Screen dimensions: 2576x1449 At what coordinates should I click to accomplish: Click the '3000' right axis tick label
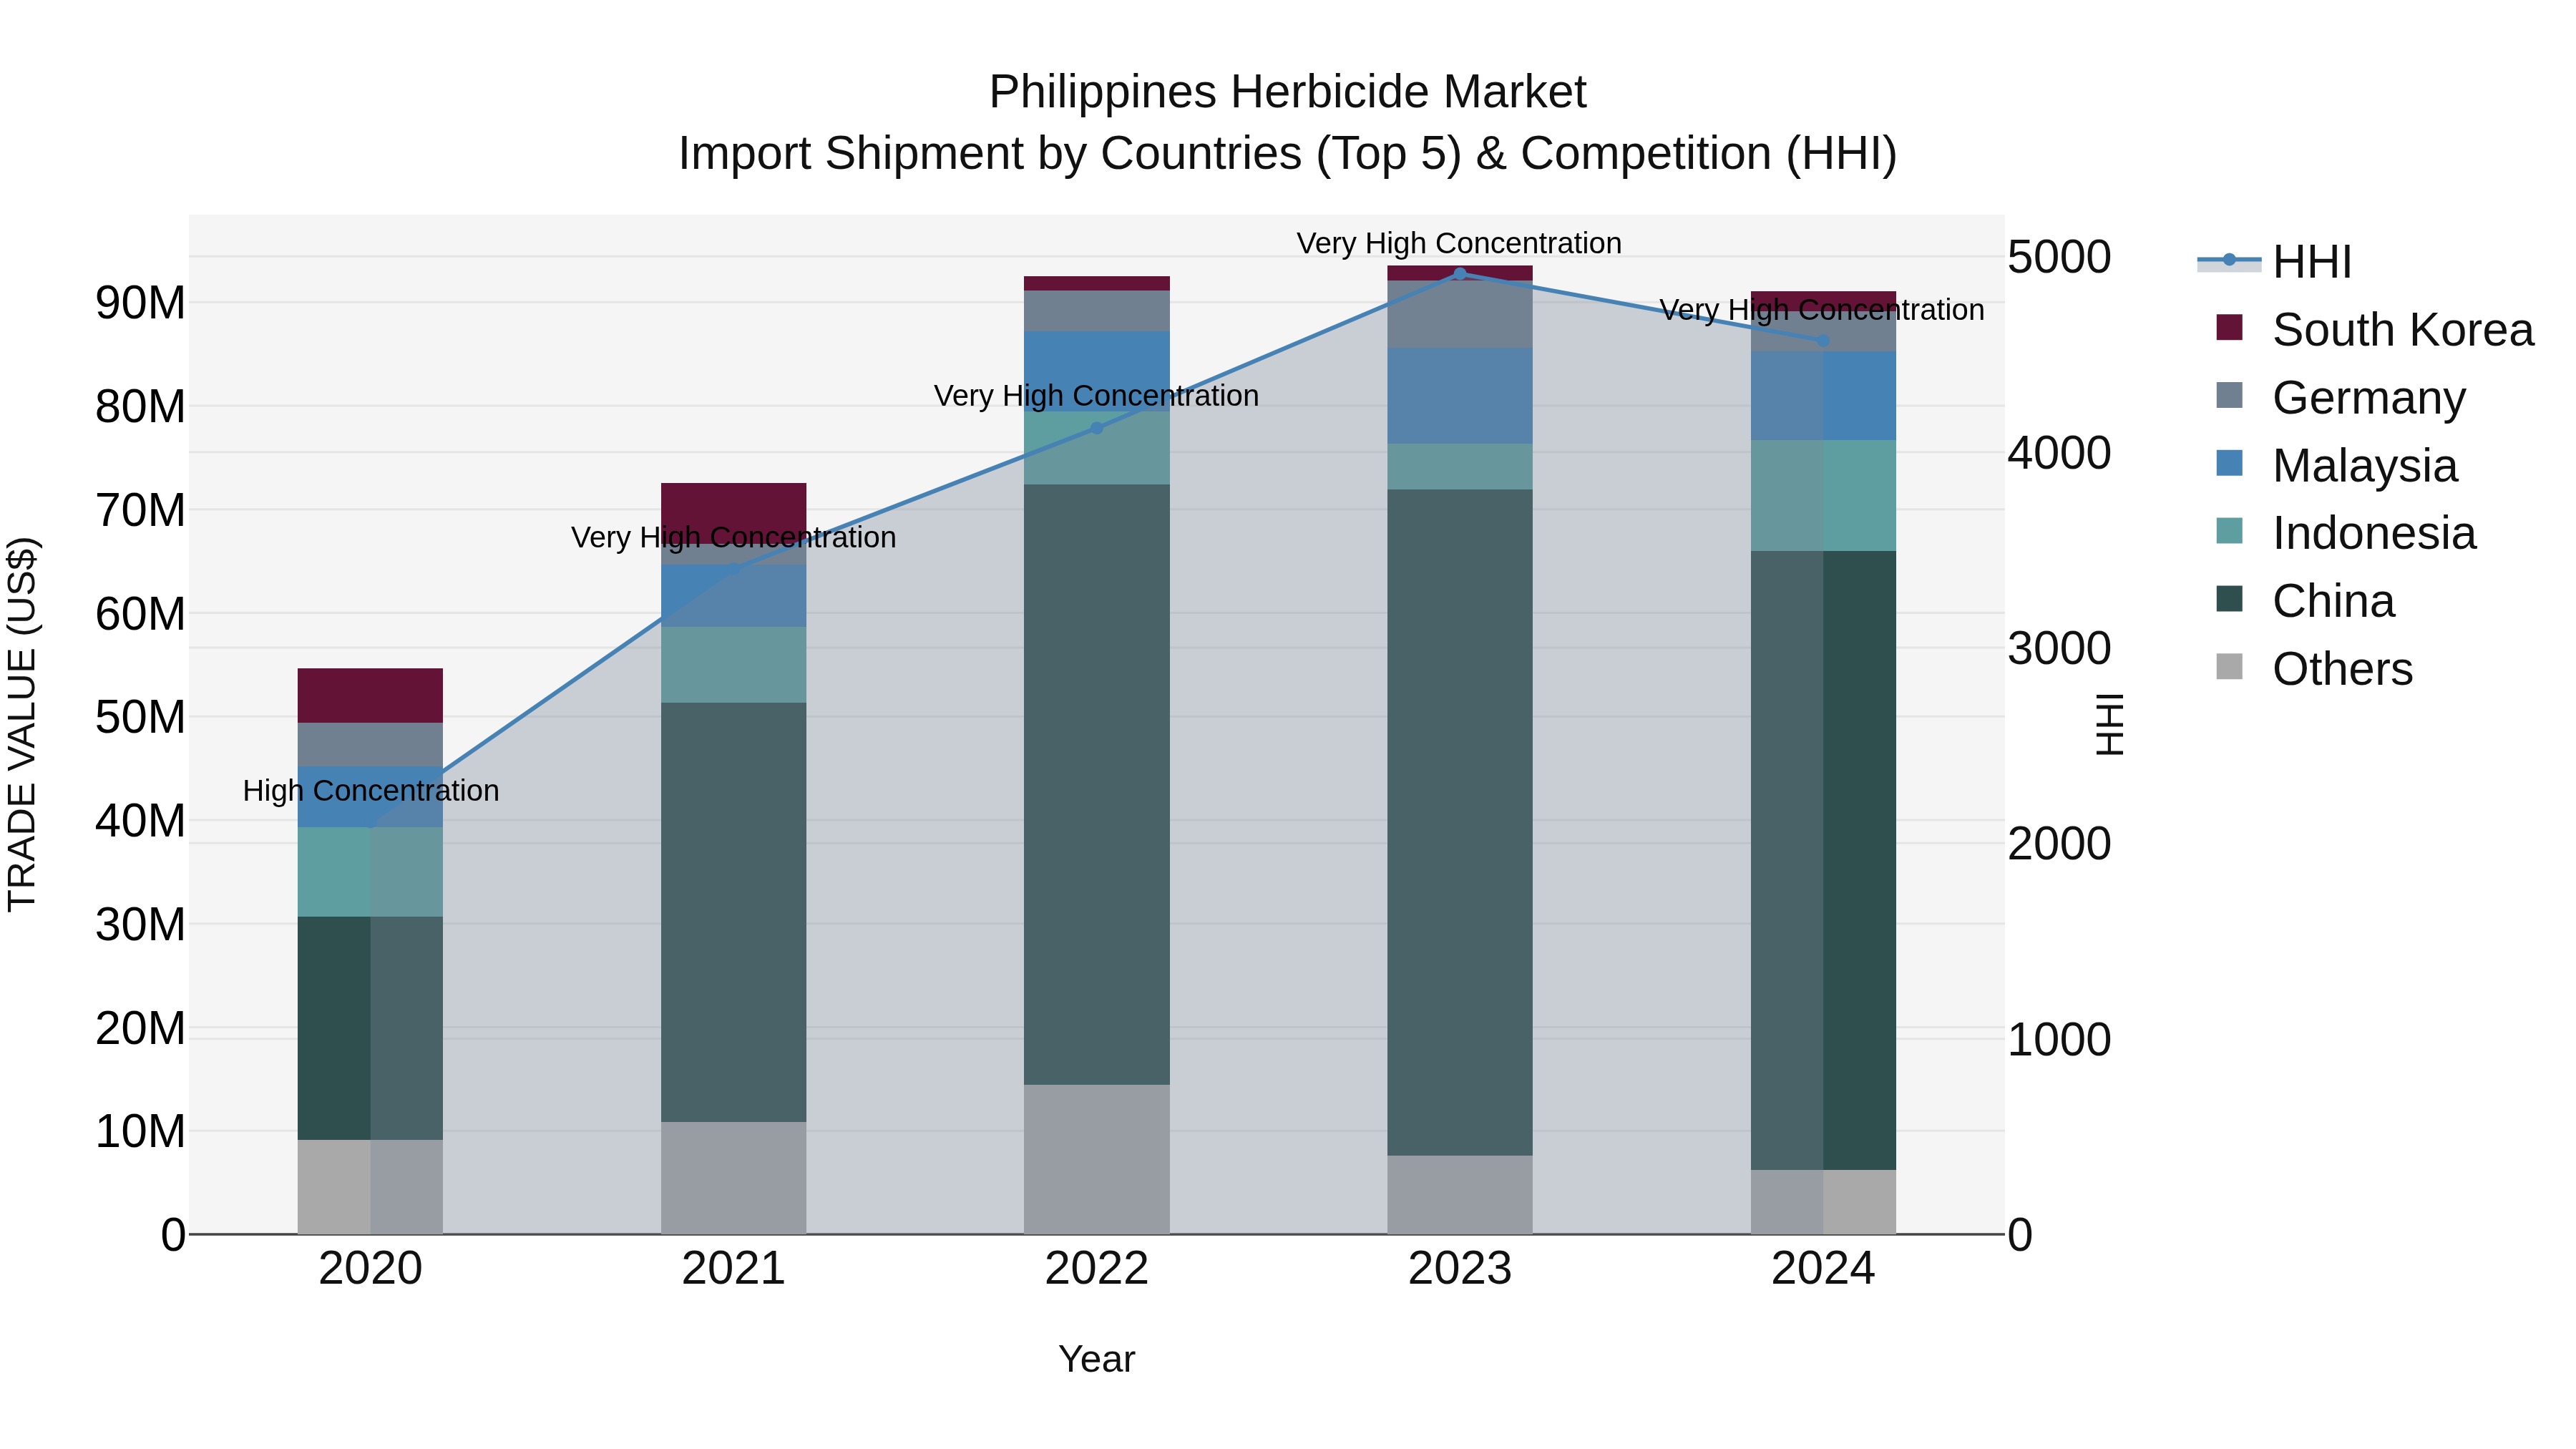[x=2059, y=649]
